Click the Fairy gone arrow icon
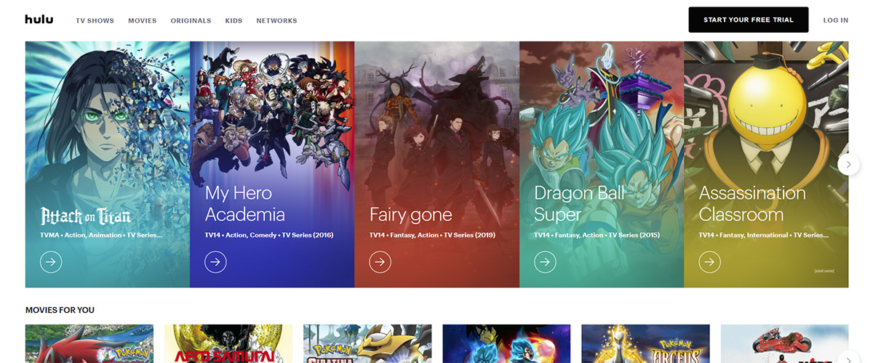The height and width of the screenshot is (363, 873). pos(380,261)
